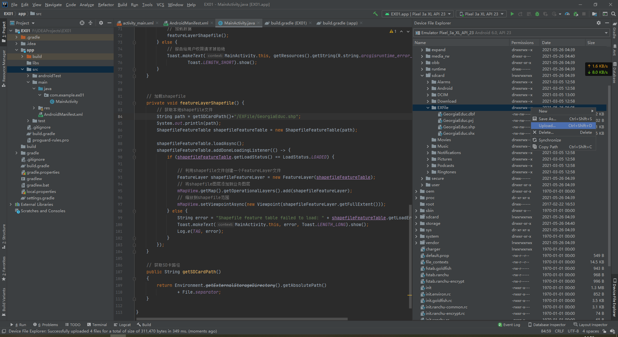This screenshot has width=618, height=337.
Task: Choose Save As... in the context menu
Action: point(563,119)
